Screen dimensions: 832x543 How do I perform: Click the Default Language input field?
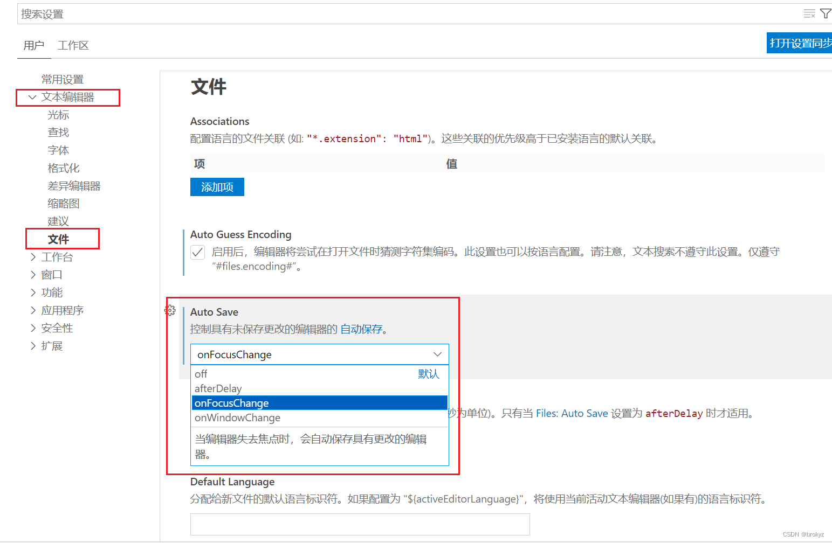(360, 524)
